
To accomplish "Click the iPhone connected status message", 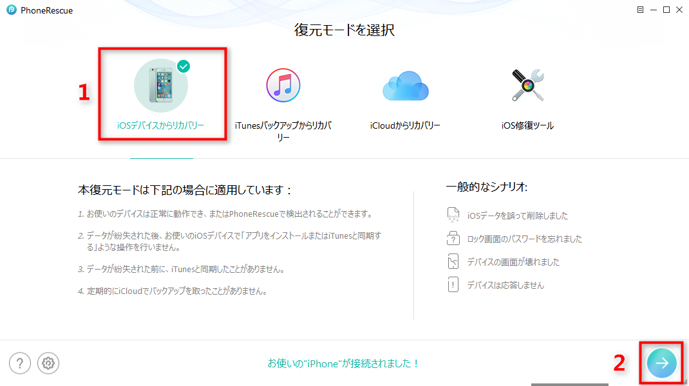I will coord(343,363).
